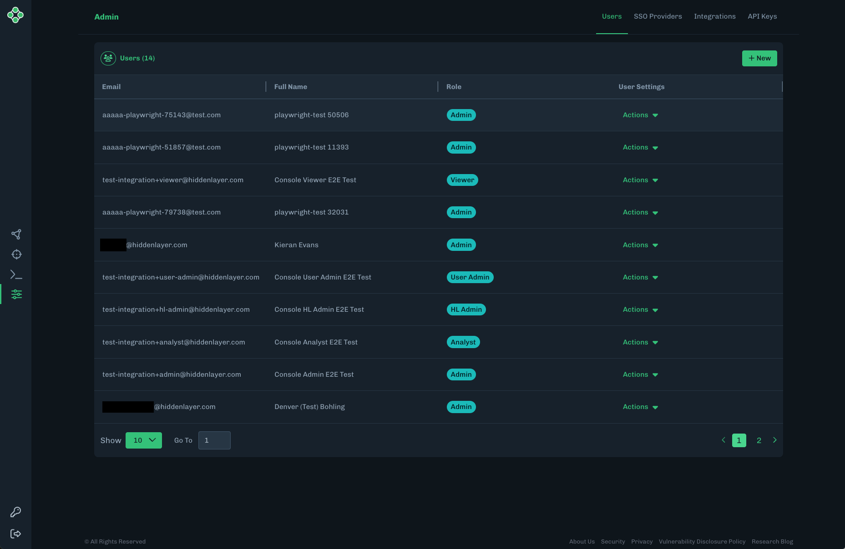
Task: Open the crosshair target sidebar icon
Action: 16,255
